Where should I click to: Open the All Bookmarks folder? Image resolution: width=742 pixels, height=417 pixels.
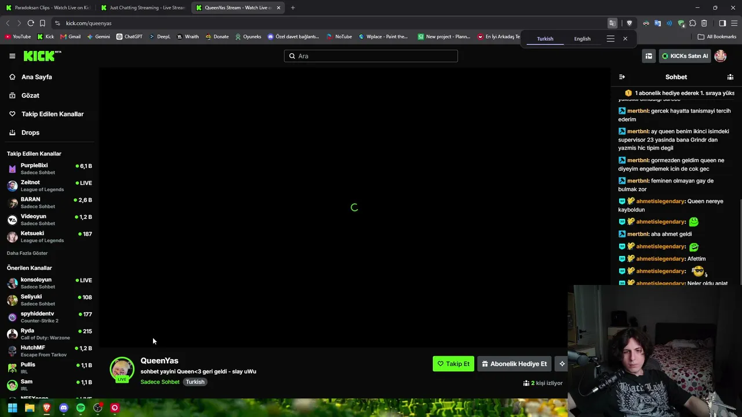tap(717, 36)
